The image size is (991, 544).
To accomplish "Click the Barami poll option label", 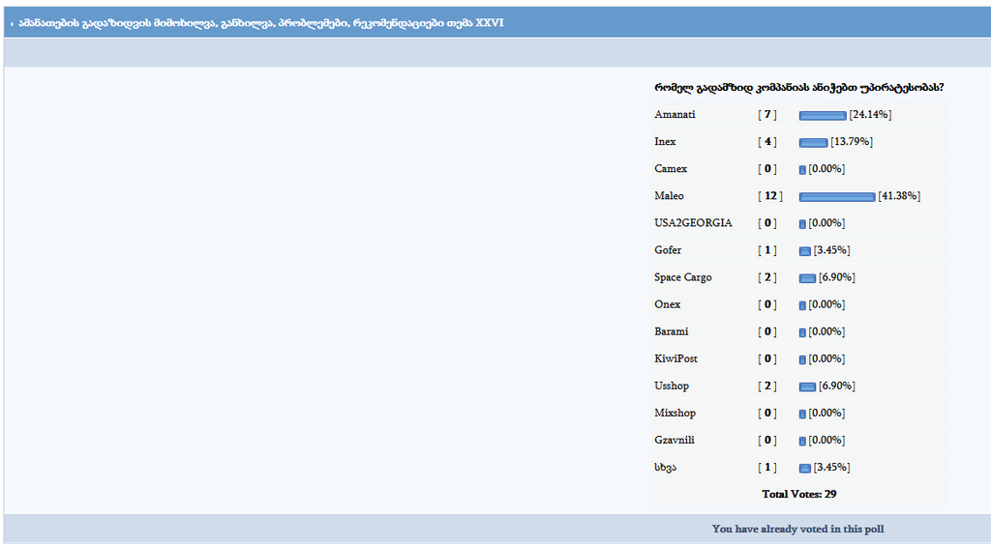I will click(672, 331).
